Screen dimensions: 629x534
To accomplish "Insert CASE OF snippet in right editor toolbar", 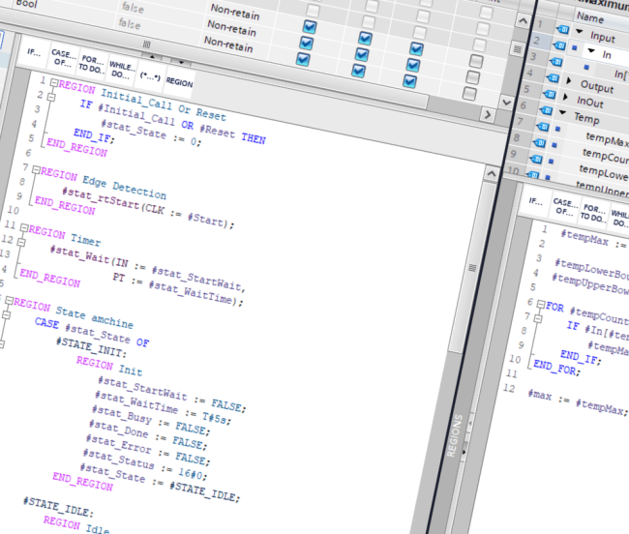I will (x=564, y=207).
